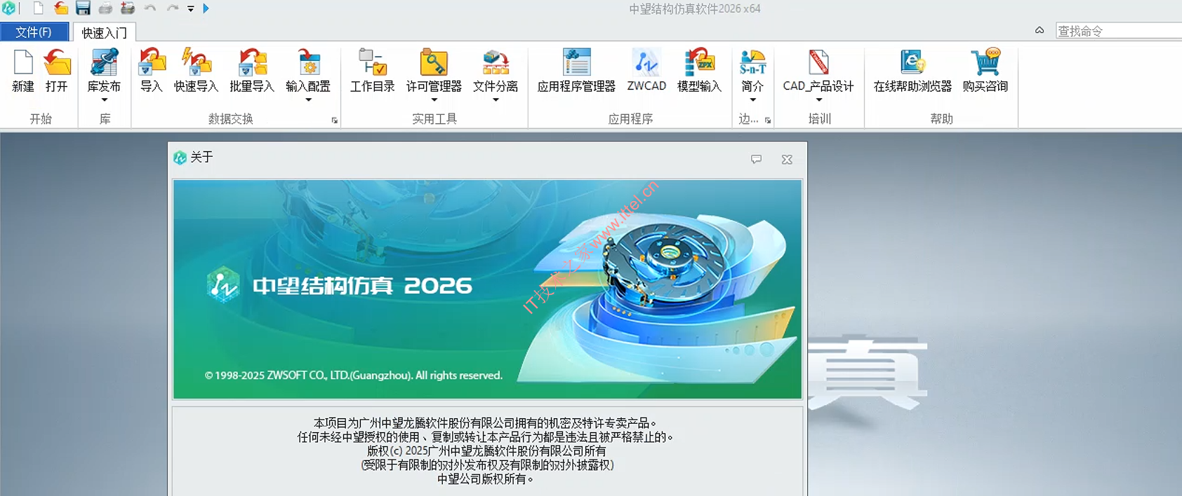The height and width of the screenshot is (496, 1182).
Task: Open the 文件(F) menu
Action: coord(34,32)
